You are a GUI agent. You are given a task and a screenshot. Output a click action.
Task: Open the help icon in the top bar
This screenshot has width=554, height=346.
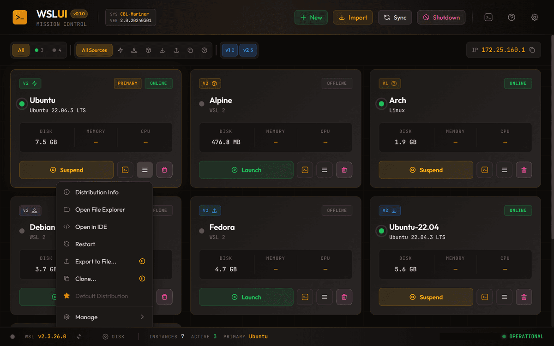click(x=512, y=17)
